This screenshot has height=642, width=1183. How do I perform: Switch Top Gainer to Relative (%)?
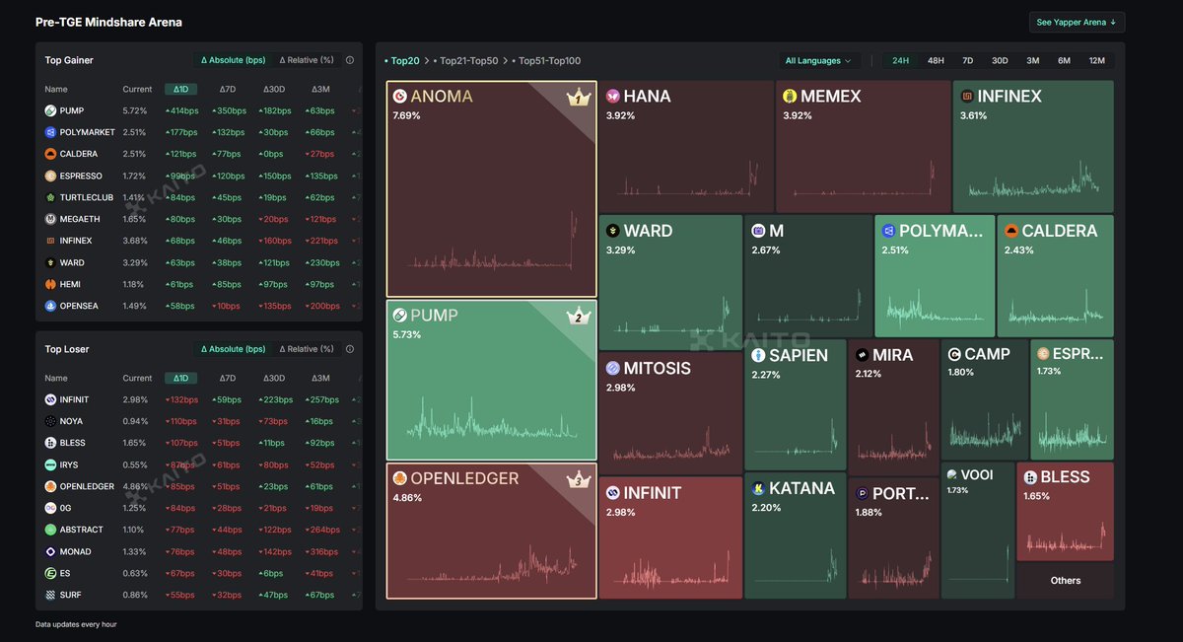tap(307, 60)
